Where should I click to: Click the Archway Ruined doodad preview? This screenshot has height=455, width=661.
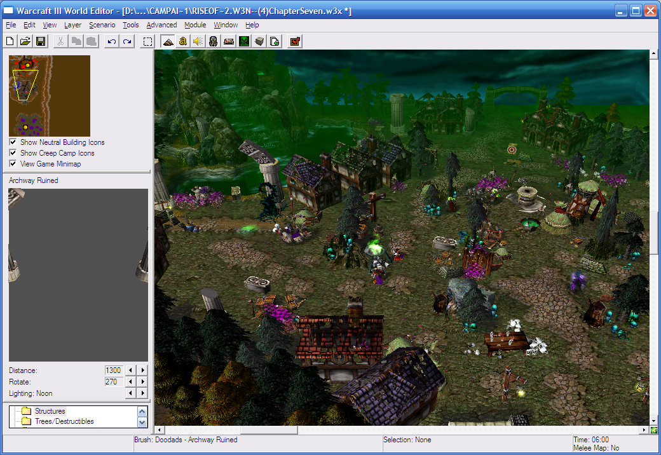tap(78, 275)
